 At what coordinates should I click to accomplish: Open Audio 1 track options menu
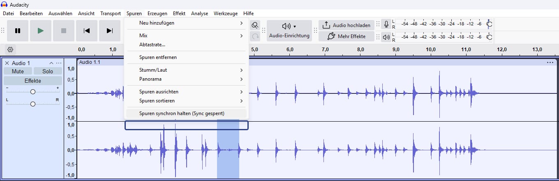tap(59, 63)
